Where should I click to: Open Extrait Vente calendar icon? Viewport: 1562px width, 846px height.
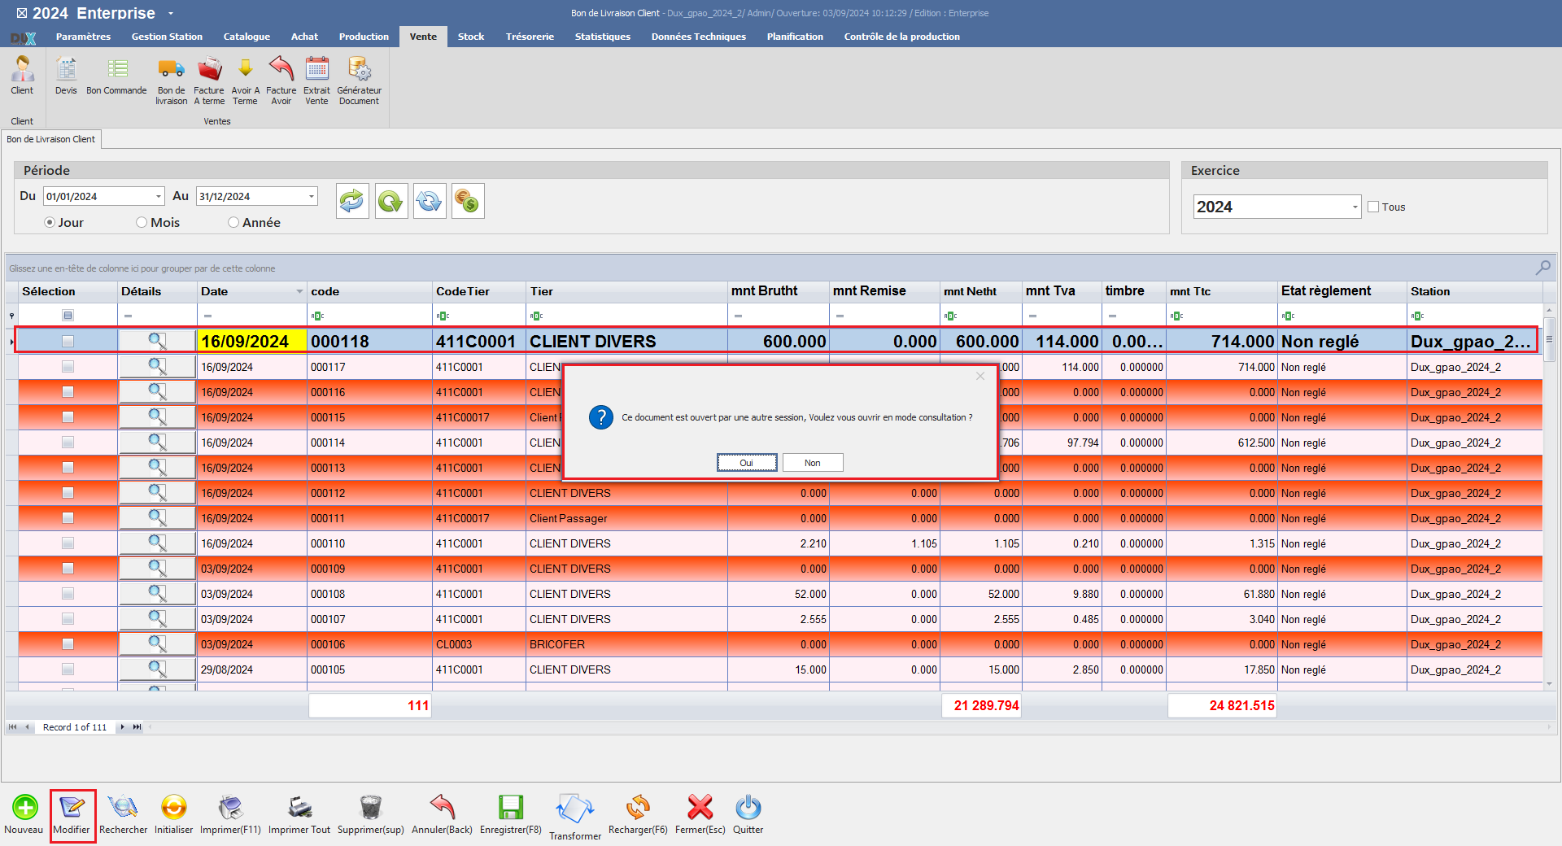316,69
